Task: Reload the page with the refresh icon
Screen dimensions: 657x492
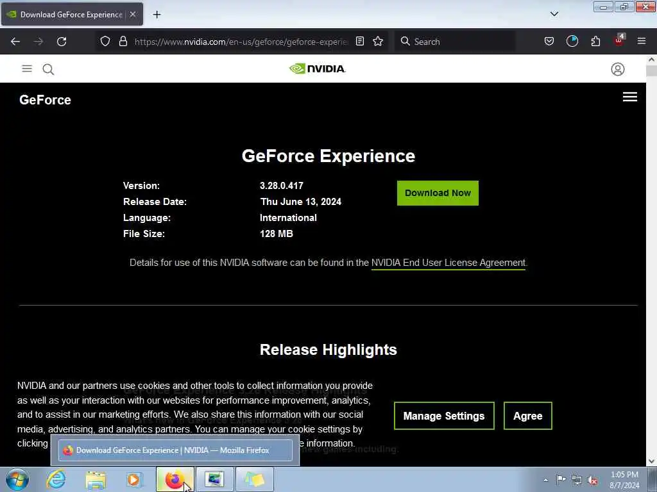Action: 62,42
